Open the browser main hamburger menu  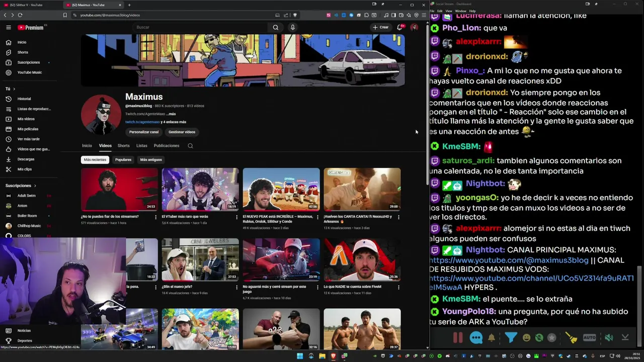coord(424,15)
